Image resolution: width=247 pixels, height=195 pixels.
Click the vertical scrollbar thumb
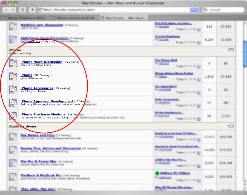tap(245, 54)
